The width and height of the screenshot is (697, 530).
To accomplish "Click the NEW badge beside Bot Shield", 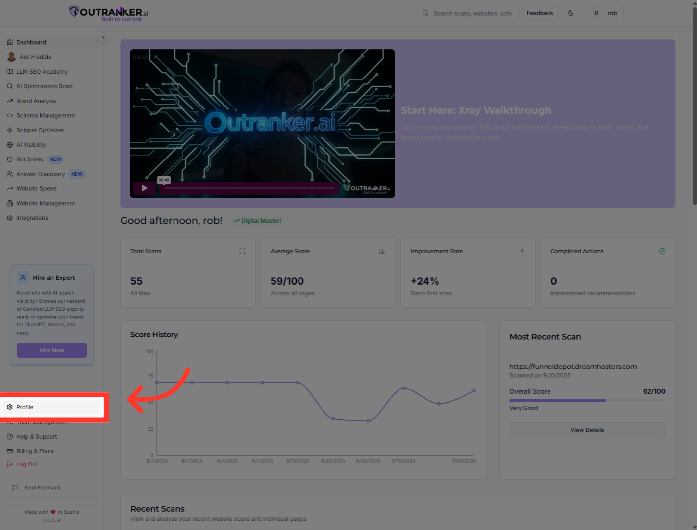I will click(55, 159).
